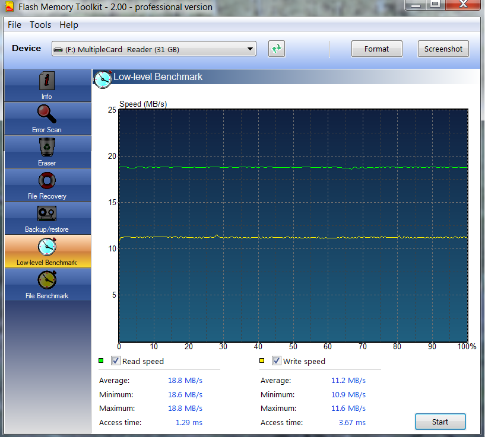This screenshot has width=485, height=437.
Task: Switch to File Benchmark tool
Action: 47,280
